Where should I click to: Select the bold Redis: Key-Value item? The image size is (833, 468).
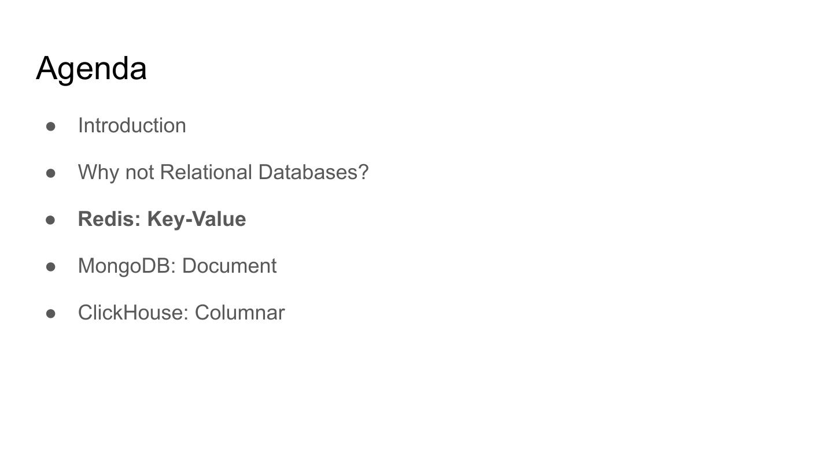pos(162,219)
